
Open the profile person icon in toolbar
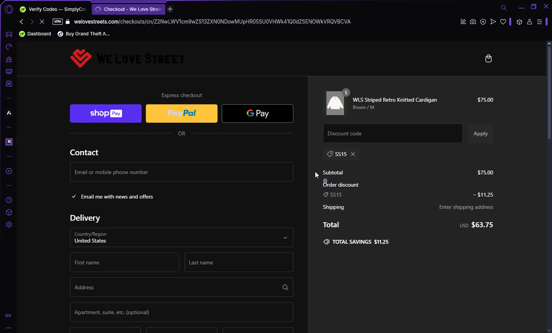(x=530, y=22)
